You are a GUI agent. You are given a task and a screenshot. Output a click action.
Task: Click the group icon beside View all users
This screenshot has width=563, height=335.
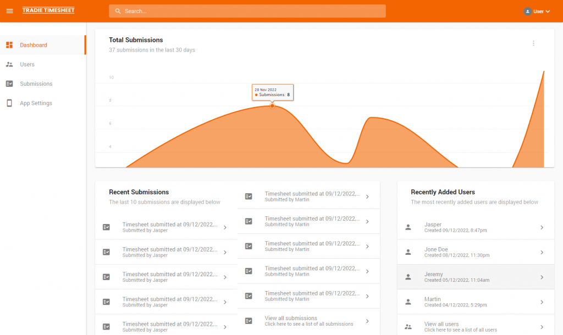(x=408, y=326)
